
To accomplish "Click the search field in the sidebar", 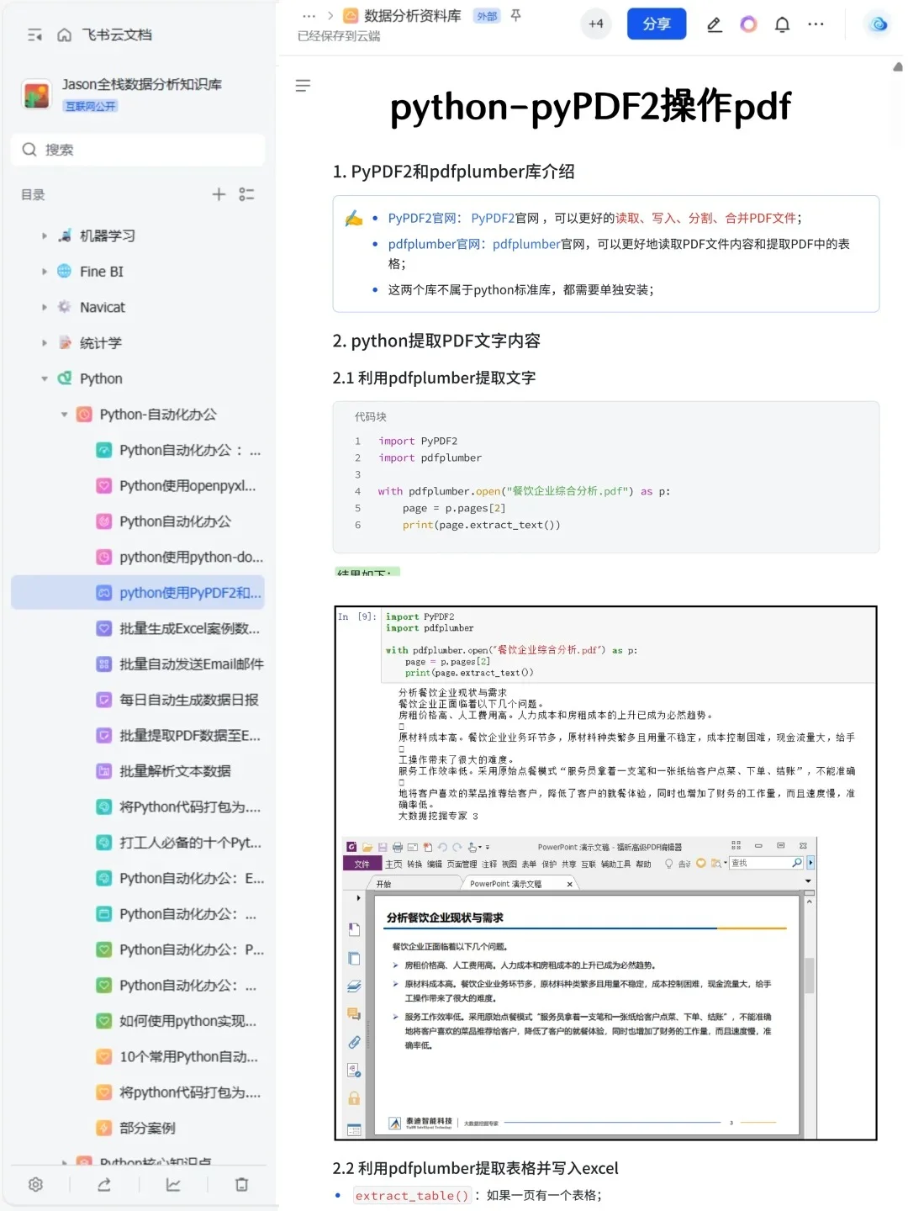I will 137,150.
